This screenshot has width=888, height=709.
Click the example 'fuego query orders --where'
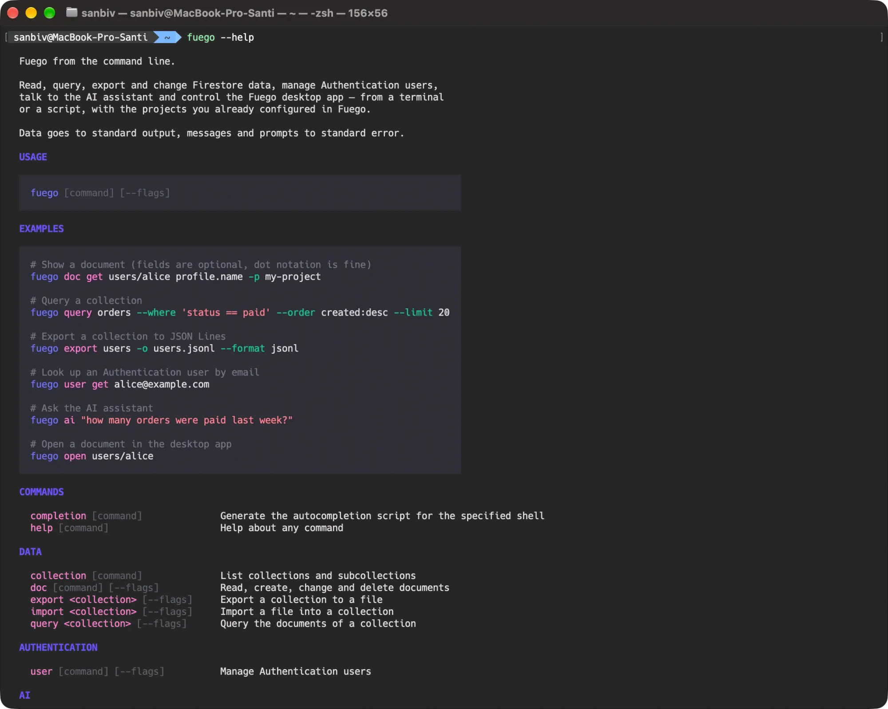click(240, 313)
